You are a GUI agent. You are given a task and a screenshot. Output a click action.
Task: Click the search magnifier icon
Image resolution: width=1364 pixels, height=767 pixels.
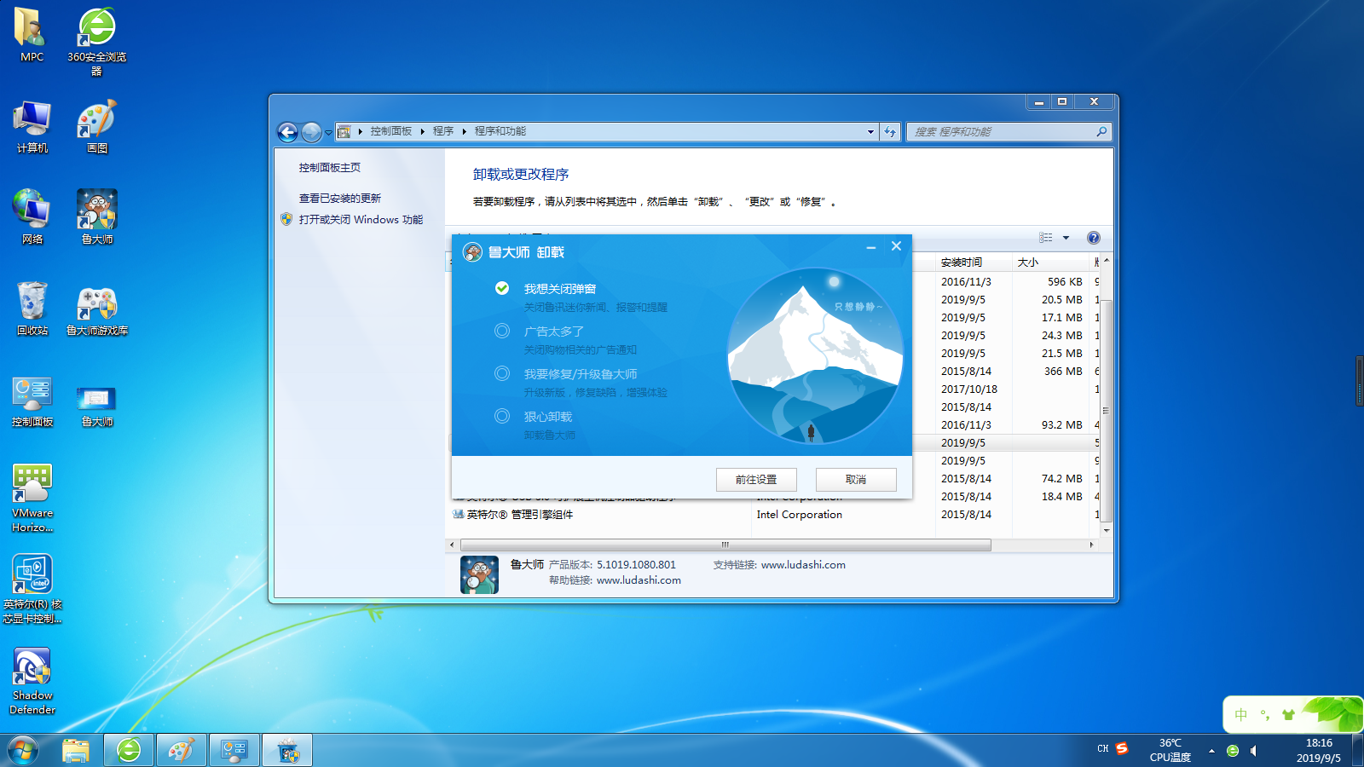1101,132
